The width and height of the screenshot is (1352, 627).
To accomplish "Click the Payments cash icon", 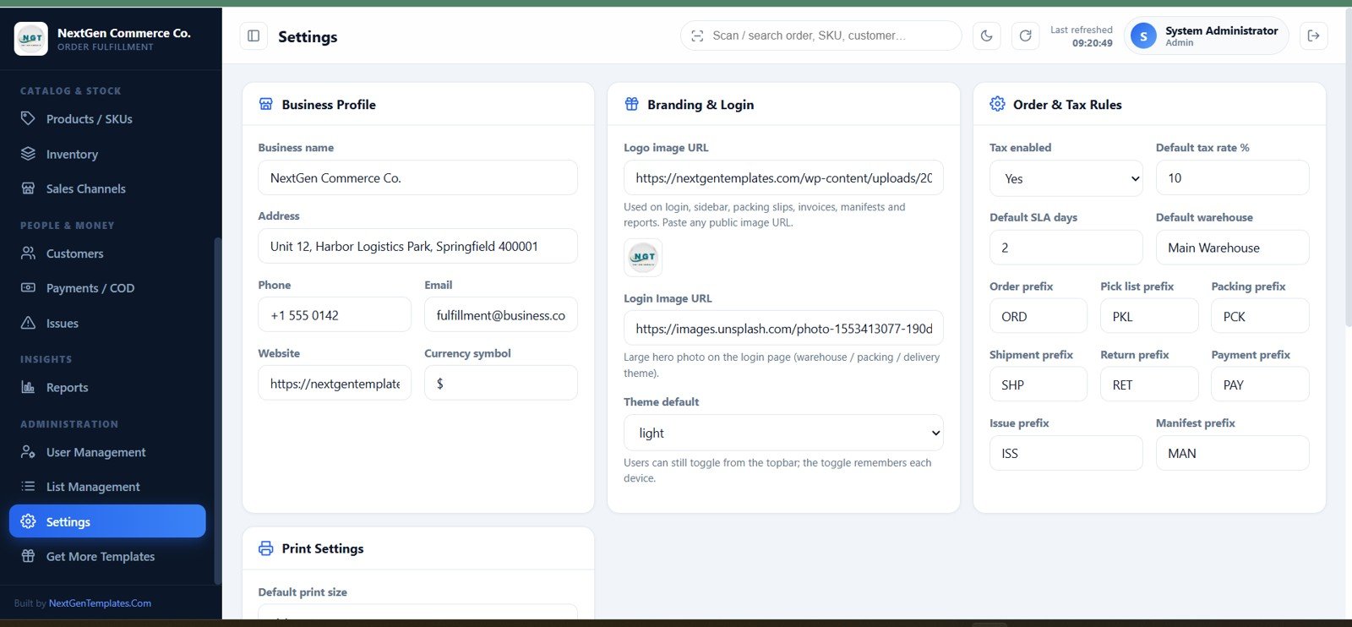I will click(28, 287).
